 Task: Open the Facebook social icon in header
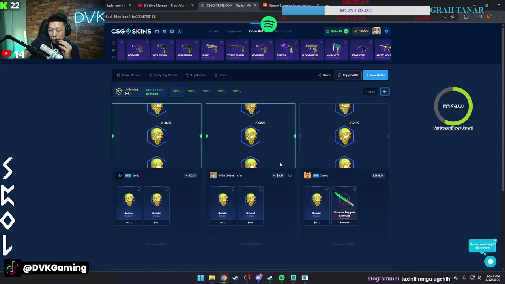(x=165, y=31)
